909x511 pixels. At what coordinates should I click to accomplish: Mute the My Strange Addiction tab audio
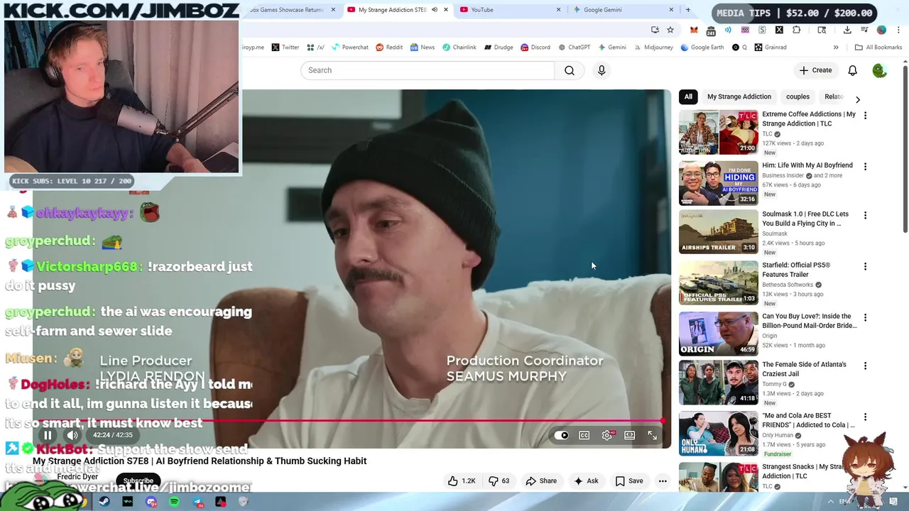coord(435,10)
